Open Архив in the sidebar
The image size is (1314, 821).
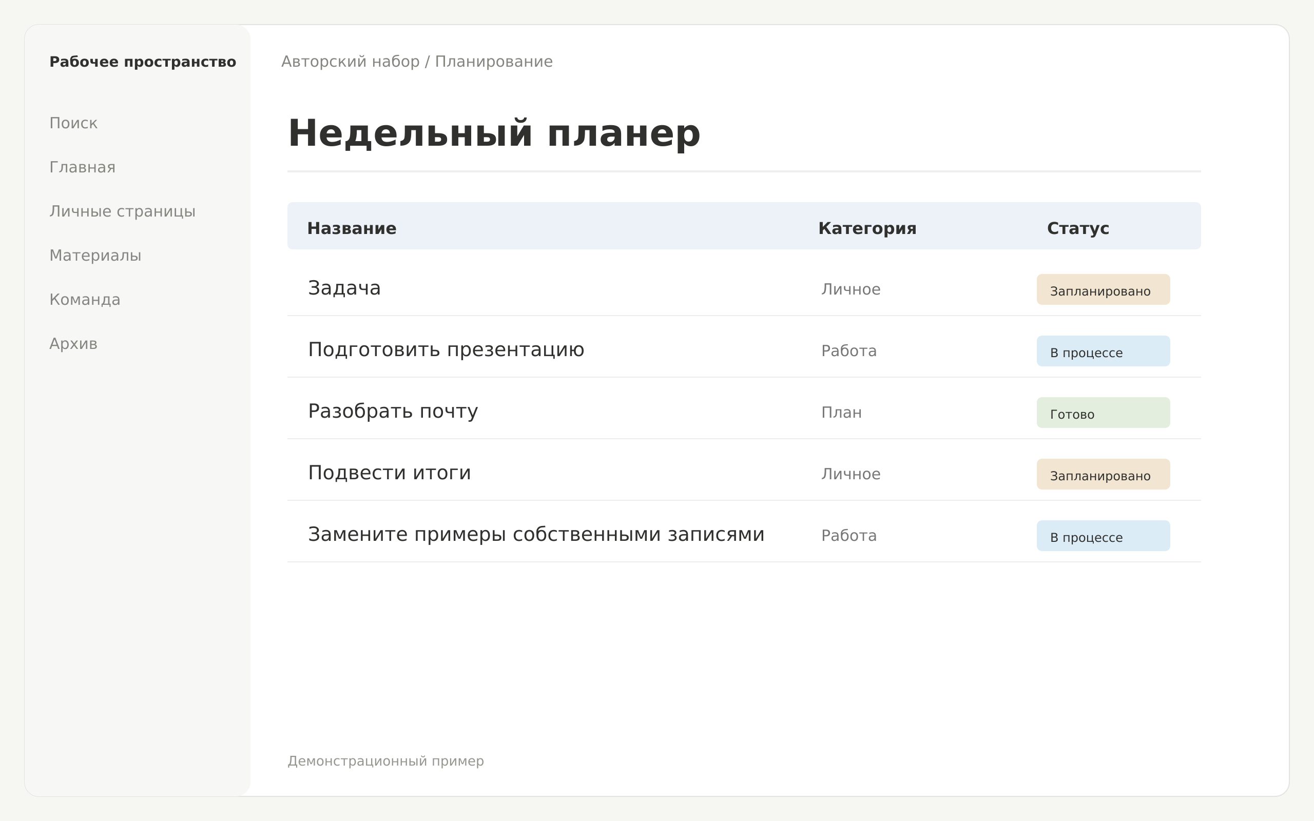tap(73, 344)
